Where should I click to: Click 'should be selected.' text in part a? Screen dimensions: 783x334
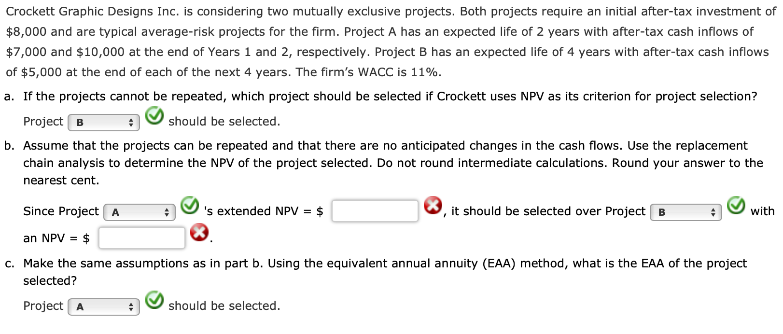point(224,122)
